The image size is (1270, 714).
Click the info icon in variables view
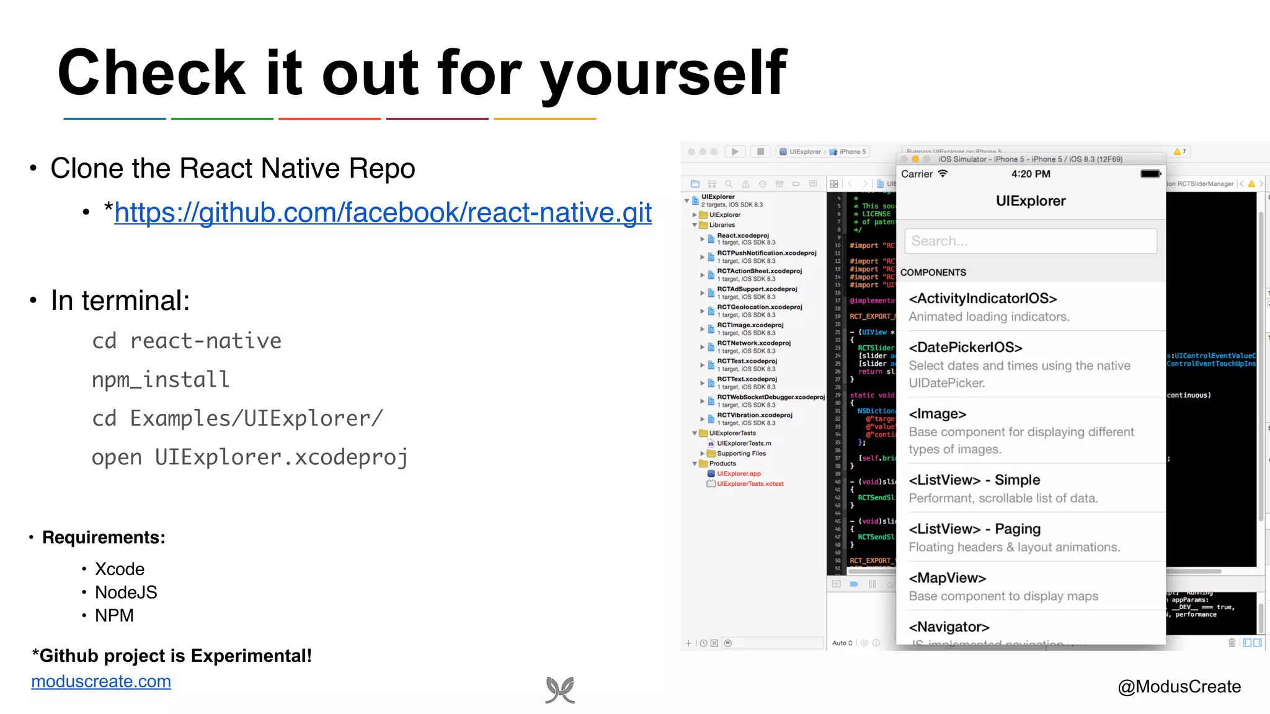[876, 643]
